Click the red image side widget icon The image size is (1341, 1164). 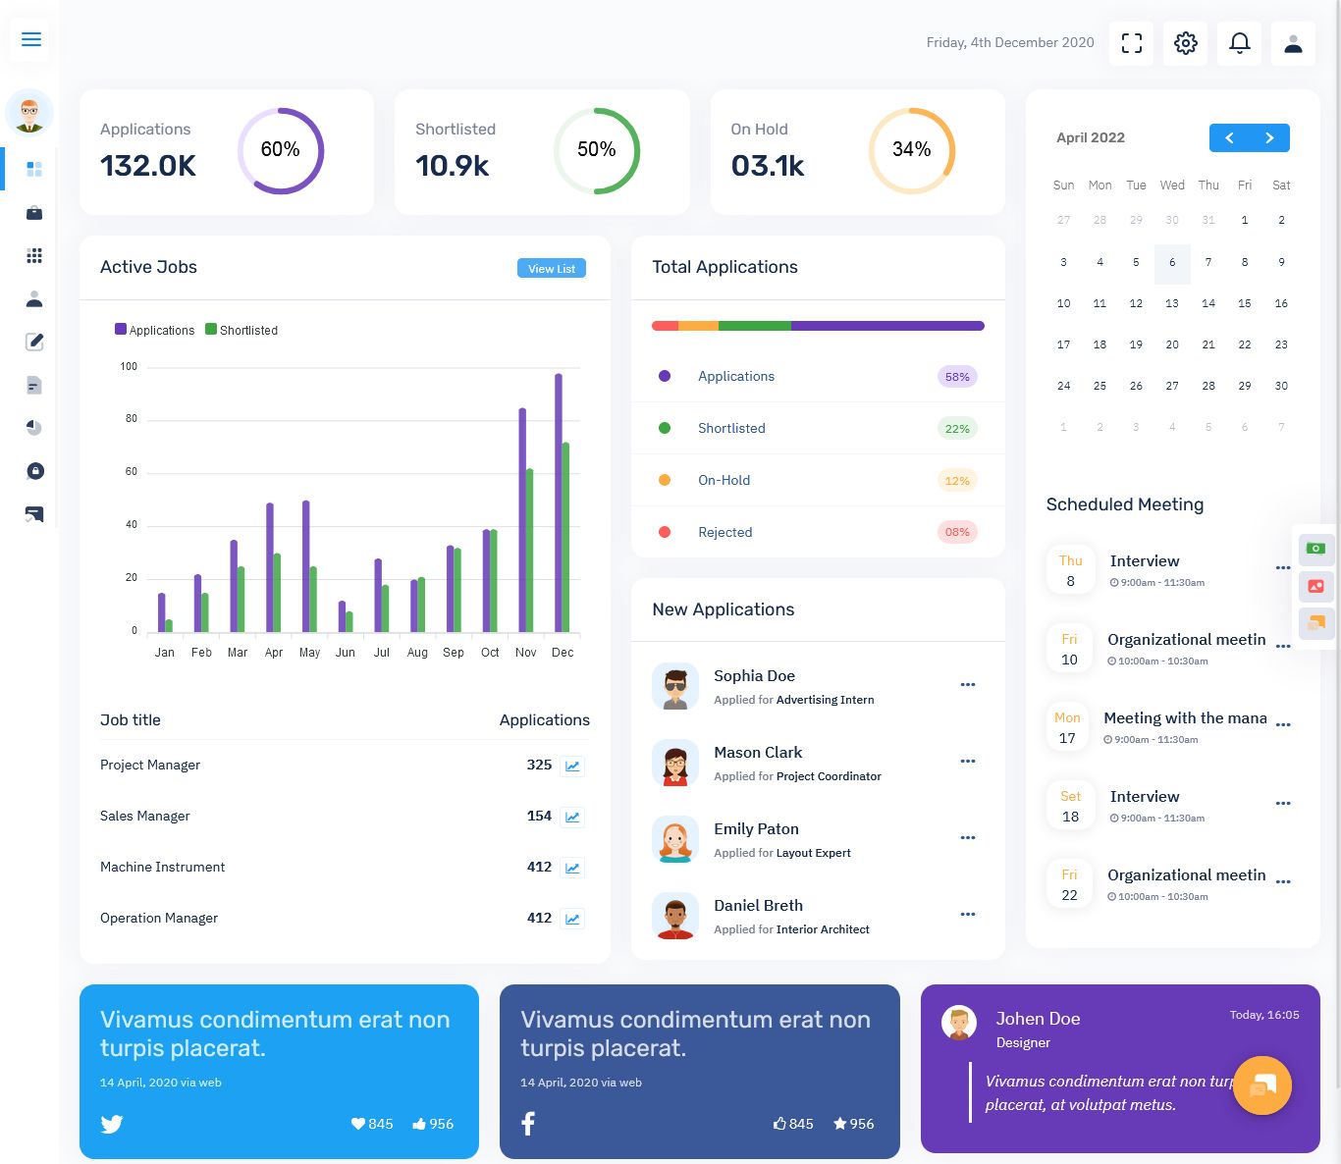point(1316,586)
